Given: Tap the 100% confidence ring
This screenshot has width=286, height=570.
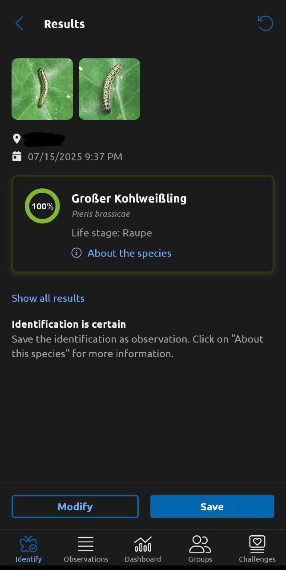Looking at the screenshot, I should [42, 206].
